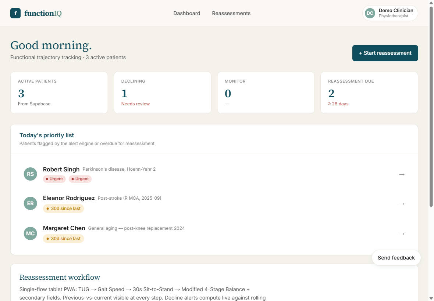The width and height of the screenshot is (434, 301).
Task: Open the Demo Clinician profile menu
Action: 390,13
